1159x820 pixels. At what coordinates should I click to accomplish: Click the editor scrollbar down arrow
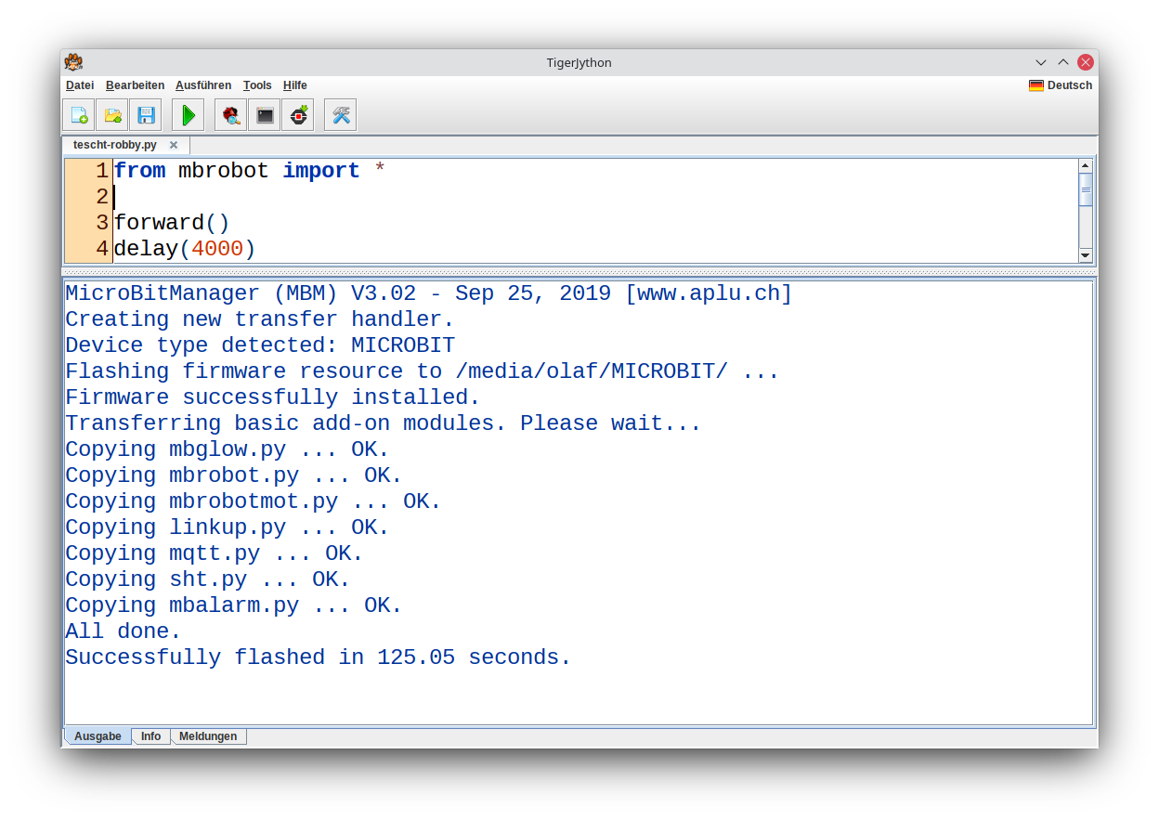click(1085, 255)
